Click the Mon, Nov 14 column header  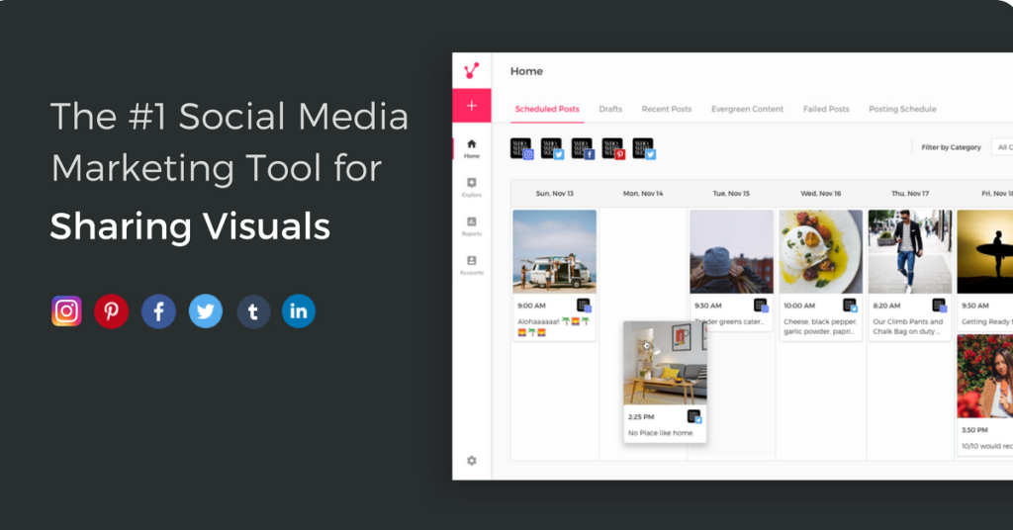click(x=643, y=193)
